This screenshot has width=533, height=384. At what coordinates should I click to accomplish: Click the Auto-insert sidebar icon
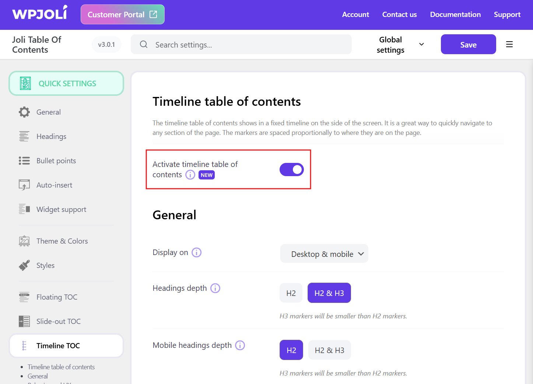click(24, 185)
